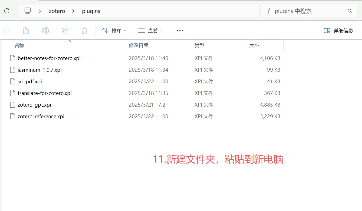Select the zotero-gpt.xpi file
Viewport: 362px width, 211px height.
point(34,105)
